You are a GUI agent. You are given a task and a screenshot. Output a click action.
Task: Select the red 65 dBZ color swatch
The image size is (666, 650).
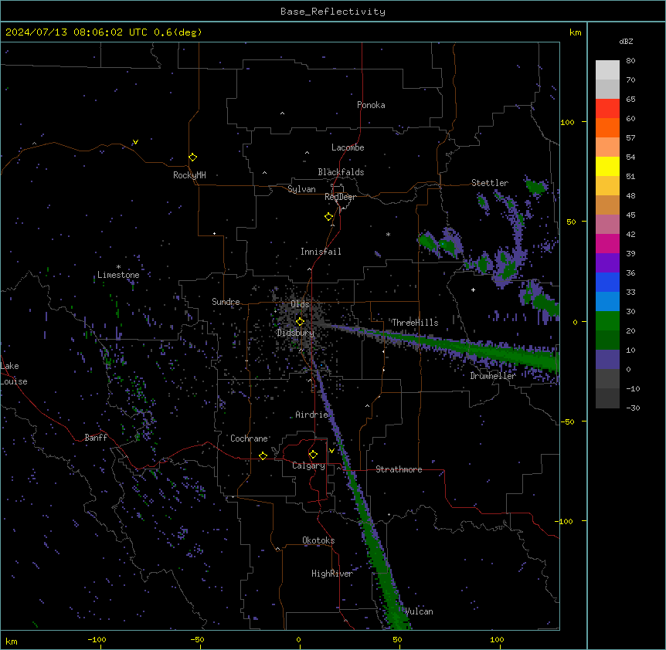607,109
